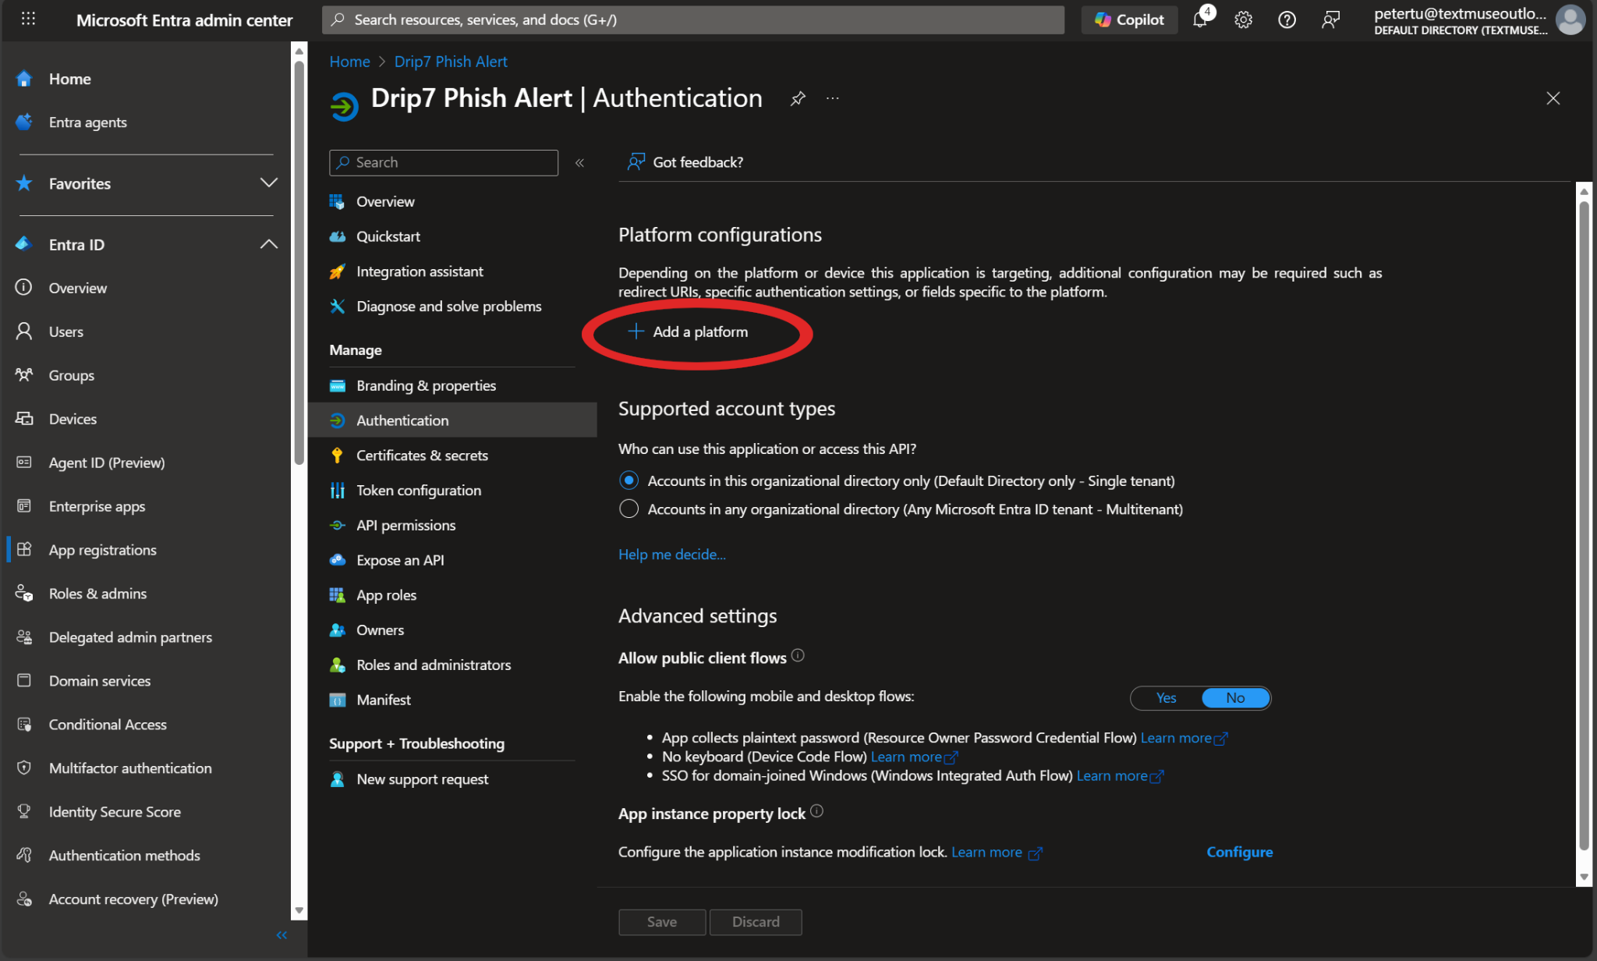
Task: Open the account avatar menu
Action: (x=1570, y=20)
